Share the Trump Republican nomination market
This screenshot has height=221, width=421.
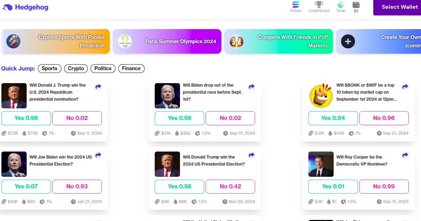click(x=98, y=87)
